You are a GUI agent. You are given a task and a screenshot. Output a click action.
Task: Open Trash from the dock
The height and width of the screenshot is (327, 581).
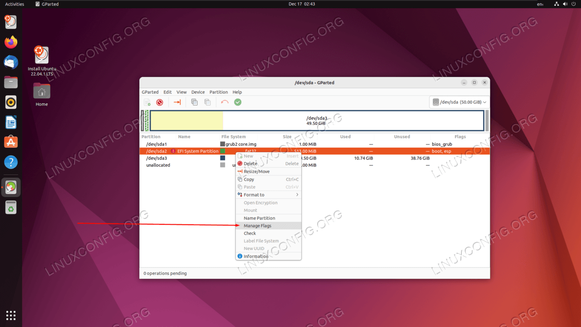tap(11, 207)
